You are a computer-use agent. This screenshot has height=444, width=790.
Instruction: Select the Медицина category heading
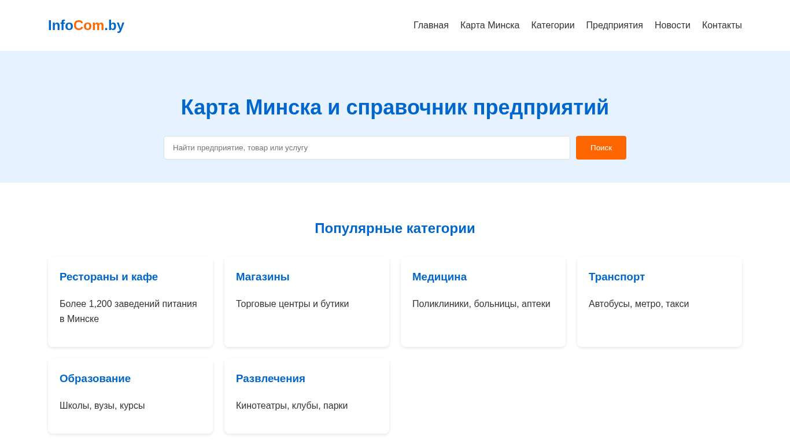440,277
